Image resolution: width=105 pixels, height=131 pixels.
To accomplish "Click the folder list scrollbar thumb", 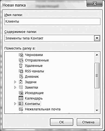I will (x=97, y=76).
